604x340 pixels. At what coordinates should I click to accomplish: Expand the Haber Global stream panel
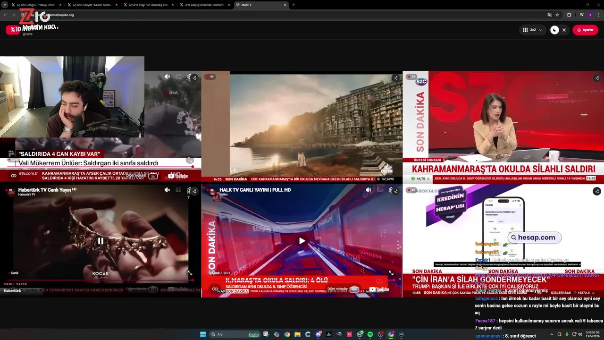pos(597,191)
